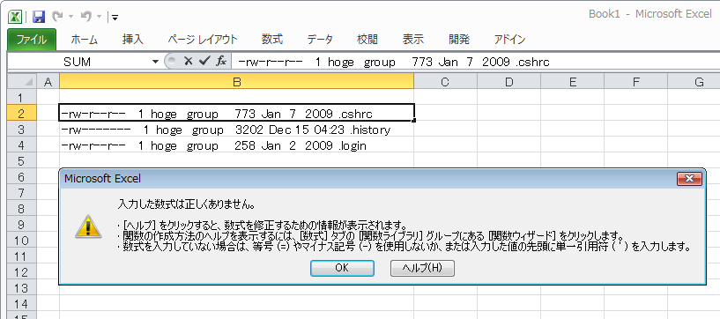Click cell B2 containing .cshrc entry
Screen dimensions: 720x319
coord(236,113)
